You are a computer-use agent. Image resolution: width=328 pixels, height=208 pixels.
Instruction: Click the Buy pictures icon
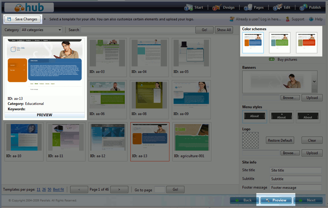[272, 59]
